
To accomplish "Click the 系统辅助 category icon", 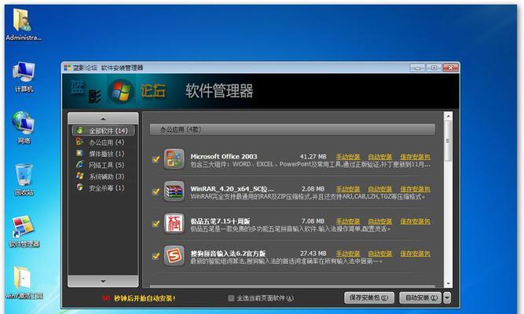I will (79, 176).
